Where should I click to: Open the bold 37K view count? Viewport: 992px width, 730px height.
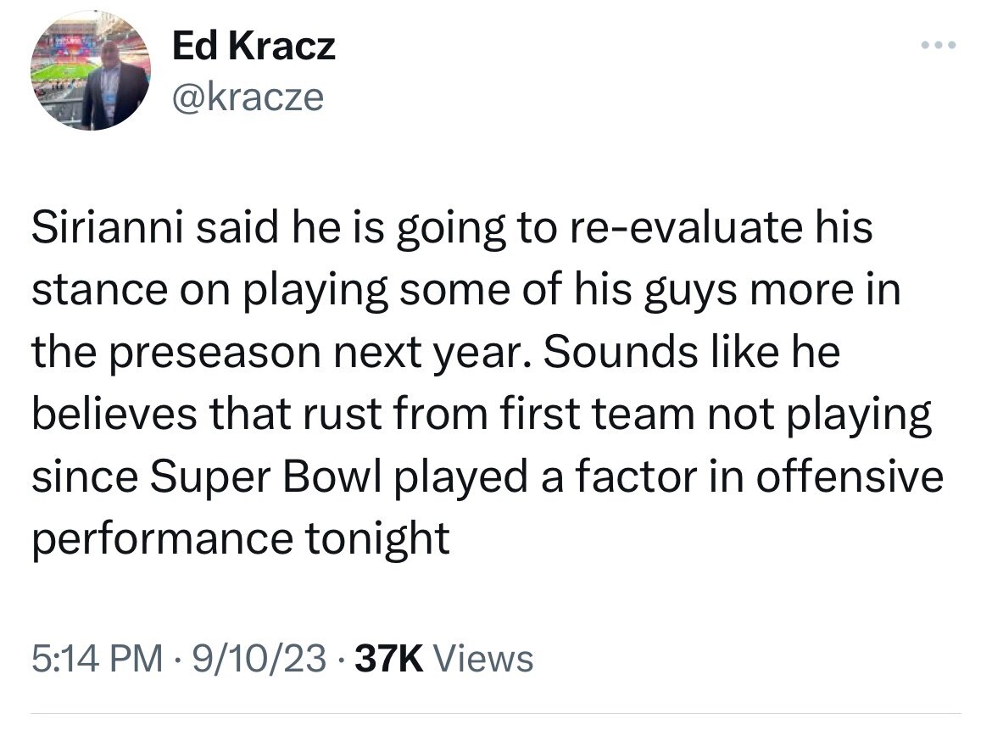point(390,657)
